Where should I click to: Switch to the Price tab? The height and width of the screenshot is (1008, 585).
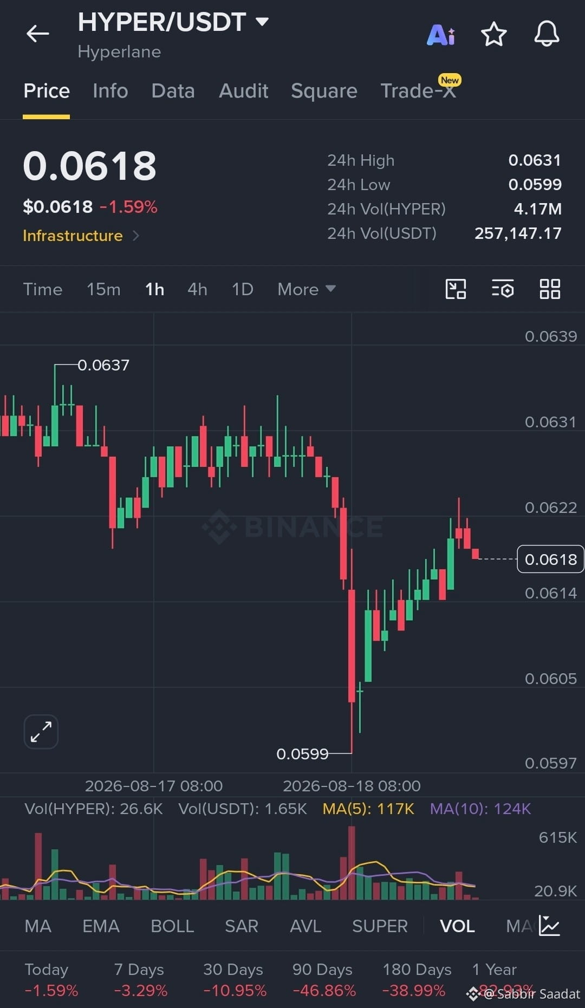47,91
